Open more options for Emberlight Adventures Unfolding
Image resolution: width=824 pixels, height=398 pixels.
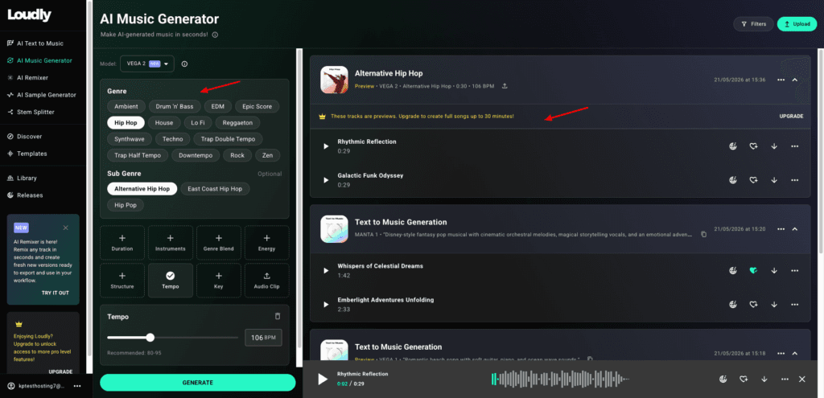[x=794, y=304]
